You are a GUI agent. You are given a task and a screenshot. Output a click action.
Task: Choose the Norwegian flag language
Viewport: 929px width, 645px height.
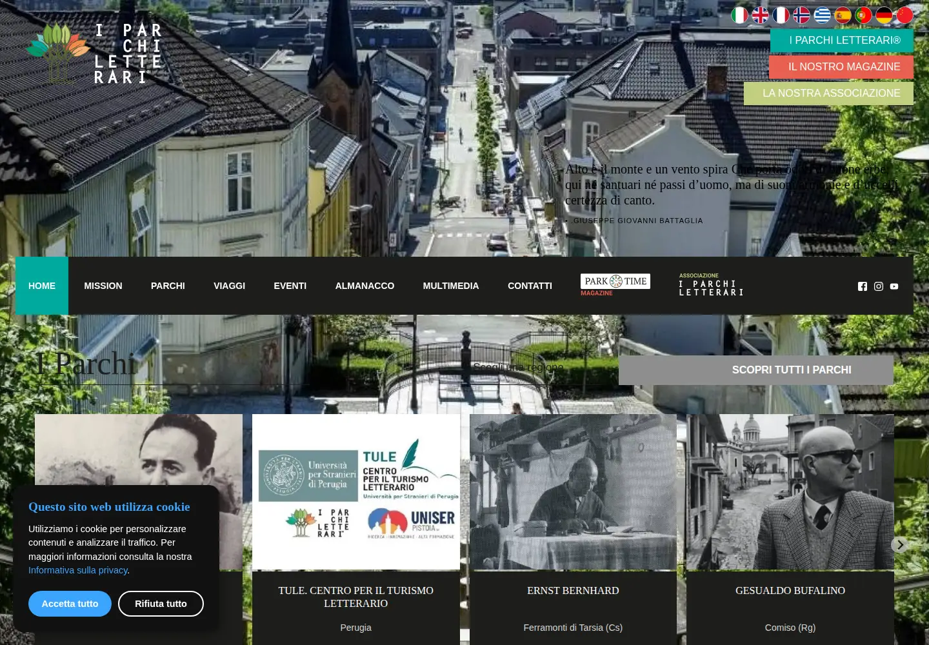(801, 15)
